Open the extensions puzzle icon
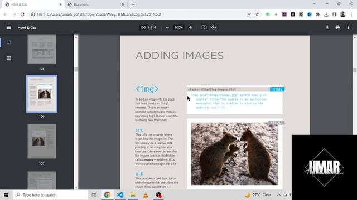The height and width of the screenshot is (200, 357). point(317,14)
